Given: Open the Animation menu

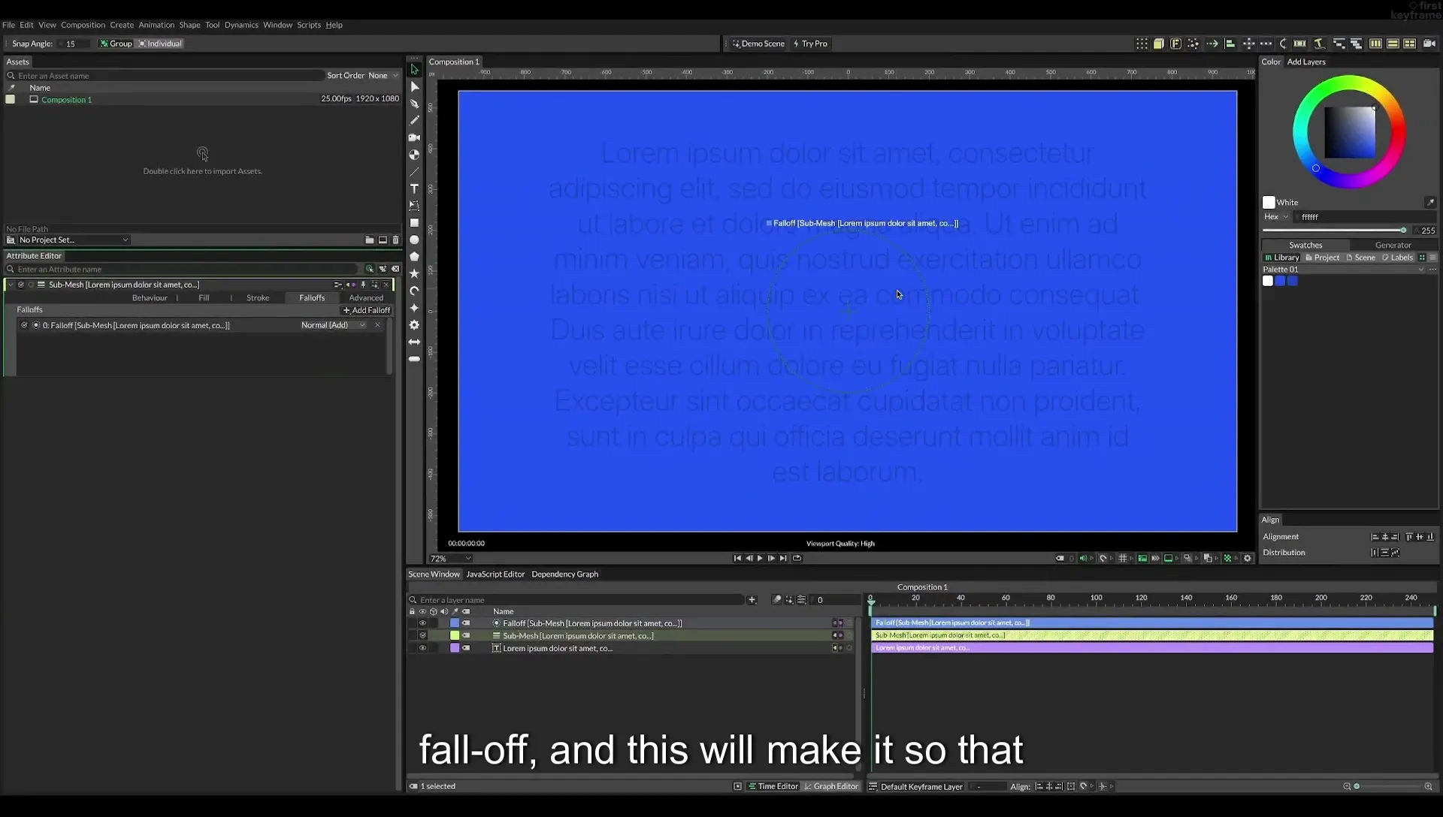Looking at the screenshot, I should coord(156,25).
